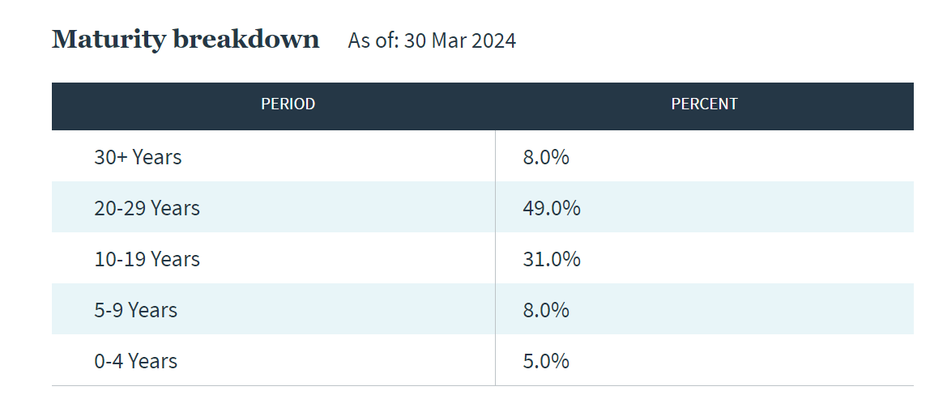Screen dimensions: 947x412
Task: Select the 5.0% percent value
Action: [545, 361]
